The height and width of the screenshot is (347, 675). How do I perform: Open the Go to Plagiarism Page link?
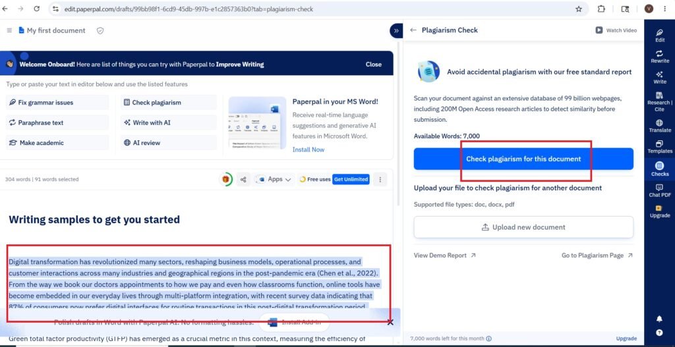(x=597, y=255)
